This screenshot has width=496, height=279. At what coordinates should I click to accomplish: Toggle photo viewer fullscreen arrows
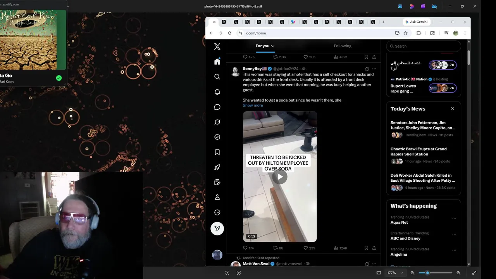[x=474, y=273]
